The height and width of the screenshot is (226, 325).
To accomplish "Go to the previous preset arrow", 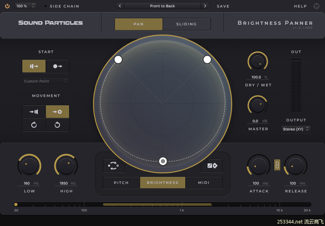I will click(x=120, y=6).
